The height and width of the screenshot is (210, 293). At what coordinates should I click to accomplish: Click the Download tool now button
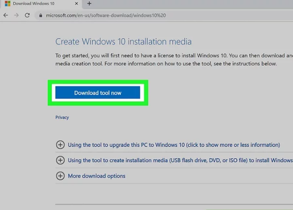coord(98,92)
